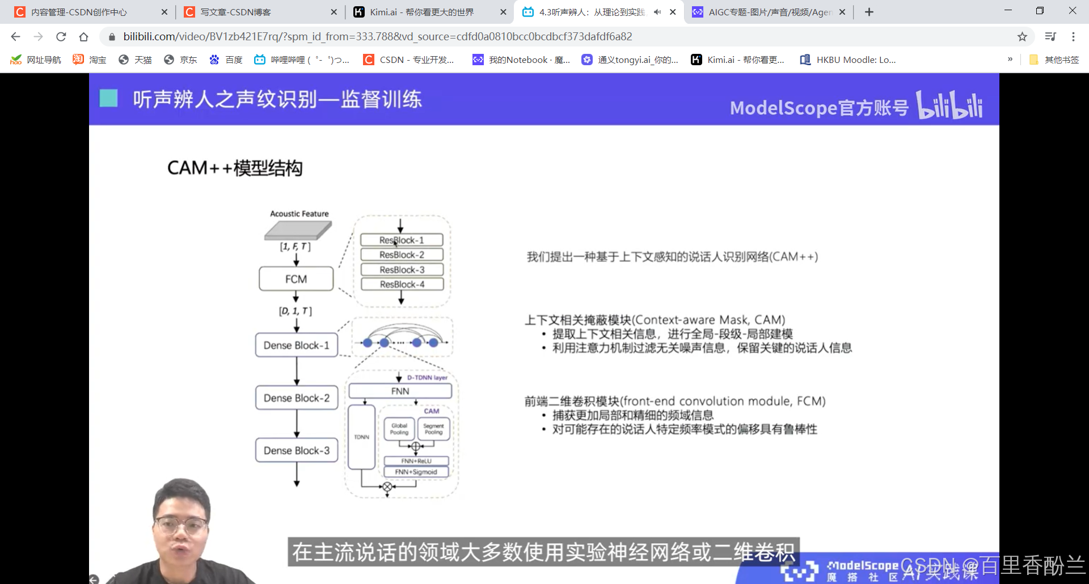The height and width of the screenshot is (584, 1089).
Task: Open the 淘宝 bookmark
Action: pyautogui.click(x=90, y=60)
